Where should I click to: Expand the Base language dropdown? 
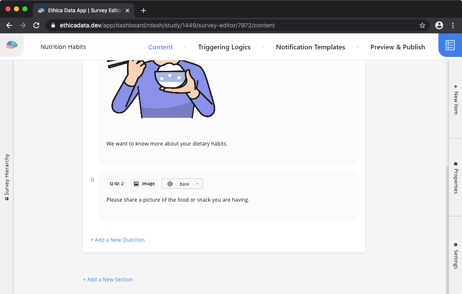tap(197, 184)
